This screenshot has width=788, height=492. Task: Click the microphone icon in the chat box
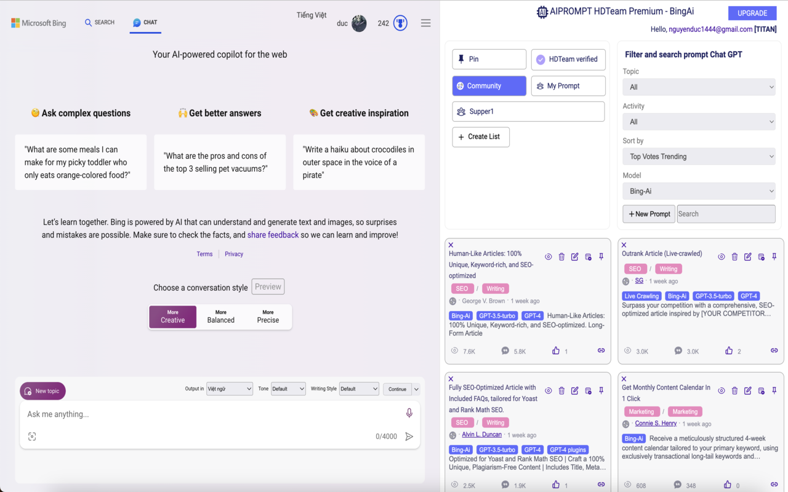409,413
